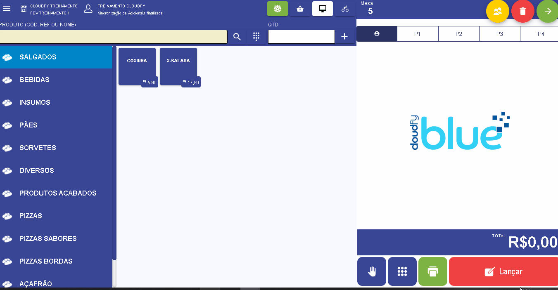Select the DIVERSOS category
The height and width of the screenshot is (290, 558).
tap(56, 170)
